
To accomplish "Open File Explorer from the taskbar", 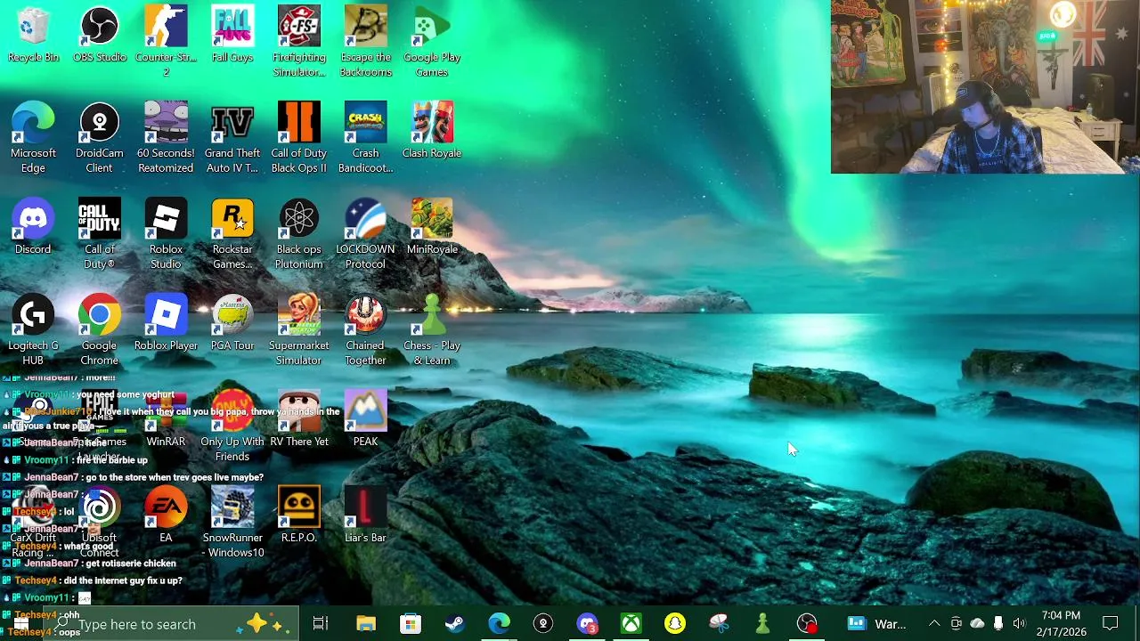I will pyautogui.click(x=366, y=624).
